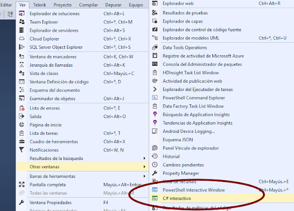Screen dimensions: 294x211
Task: Click the Pantalla completa expand icon
Action: (22, 184)
